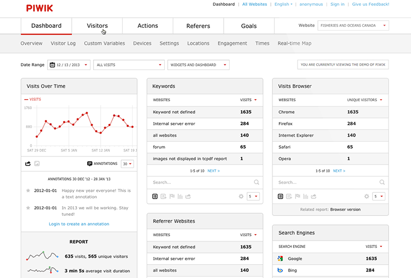Image resolution: width=411 pixels, height=278 pixels.
Task: Open the Devices submenu
Action: coord(142,43)
